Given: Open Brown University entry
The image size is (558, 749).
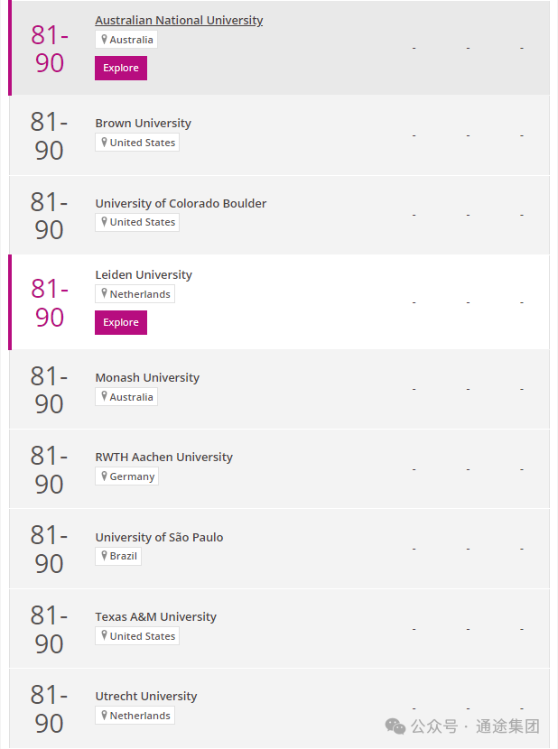Looking at the screenshot, I should (x=143, y=124).
